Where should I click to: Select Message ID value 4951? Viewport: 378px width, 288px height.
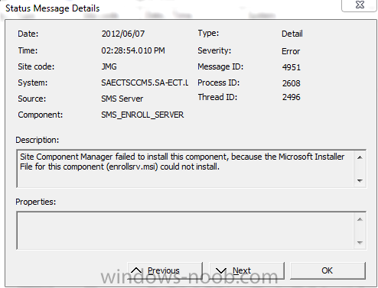pos(292,67)
